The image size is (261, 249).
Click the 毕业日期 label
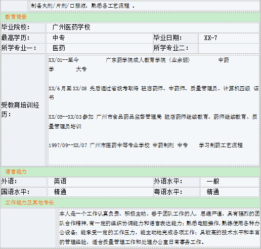click(167, 38)
